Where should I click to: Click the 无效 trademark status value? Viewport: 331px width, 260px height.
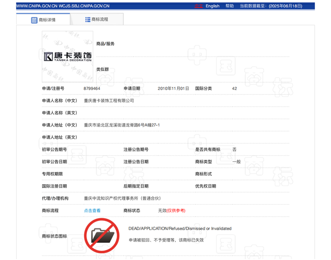click(162, 210)
